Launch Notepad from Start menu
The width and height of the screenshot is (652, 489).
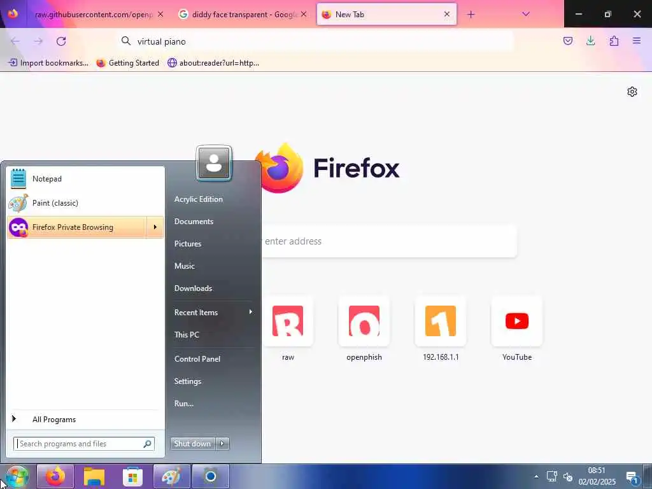[85, 179]
